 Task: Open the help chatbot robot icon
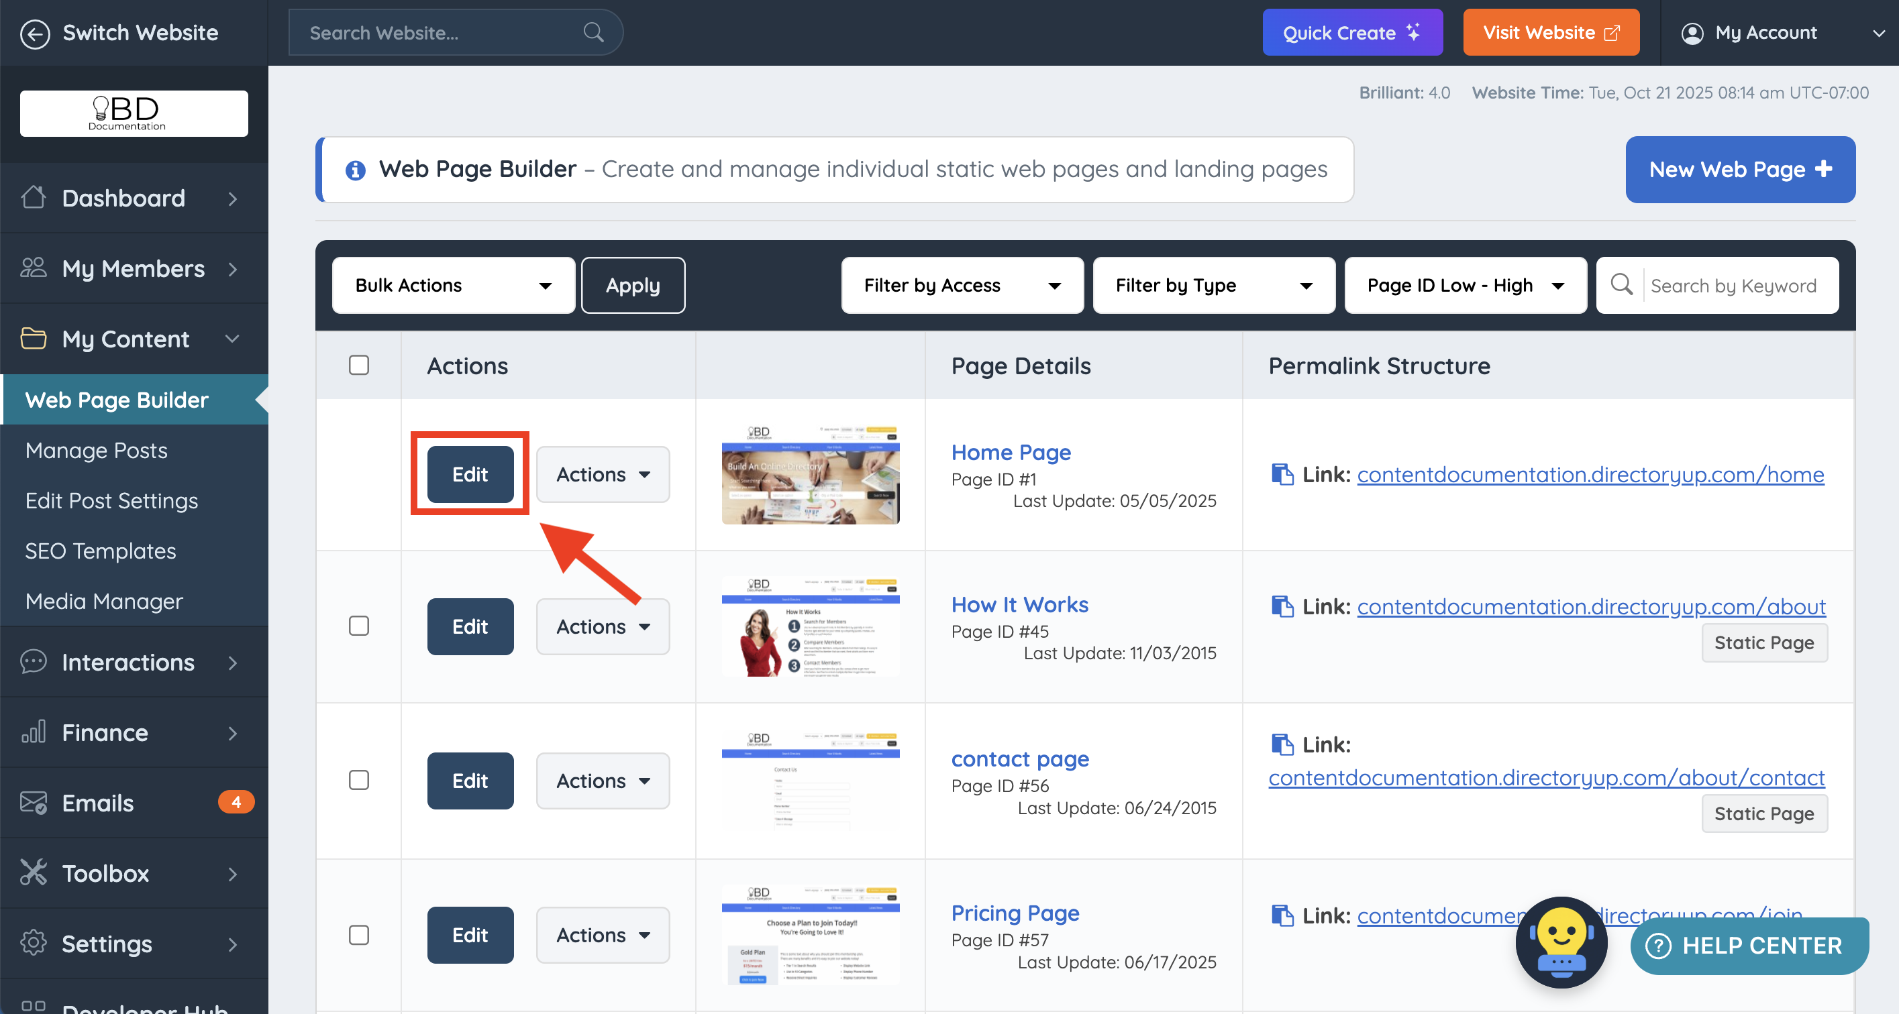[1561, 942]
